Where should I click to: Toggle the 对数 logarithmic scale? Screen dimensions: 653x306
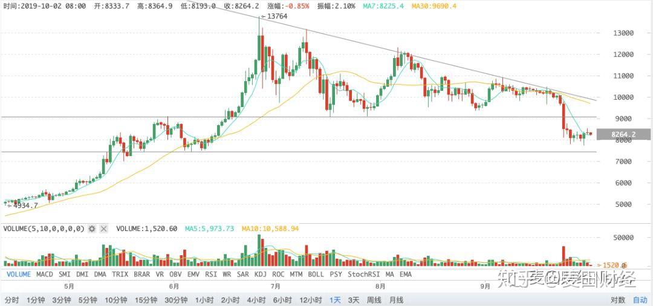coord(618,300)
